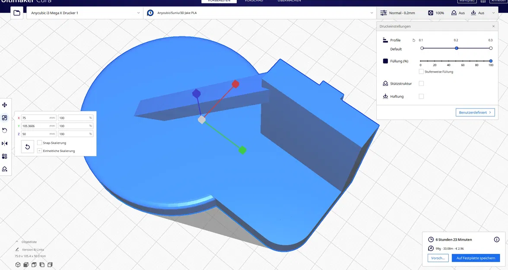
Task: Click the adhesion Aus icon
Action: click(x=473, y=13)
